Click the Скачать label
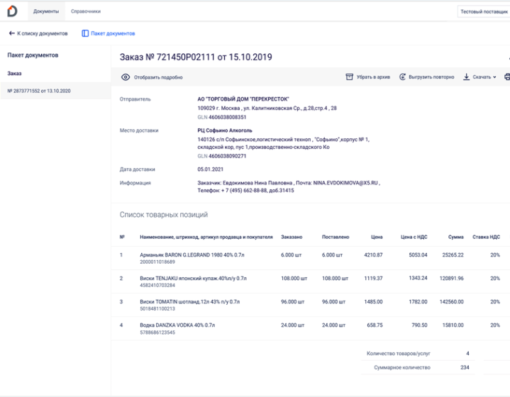The width and height of the screenshot is (510, 397). pos(482,77)
